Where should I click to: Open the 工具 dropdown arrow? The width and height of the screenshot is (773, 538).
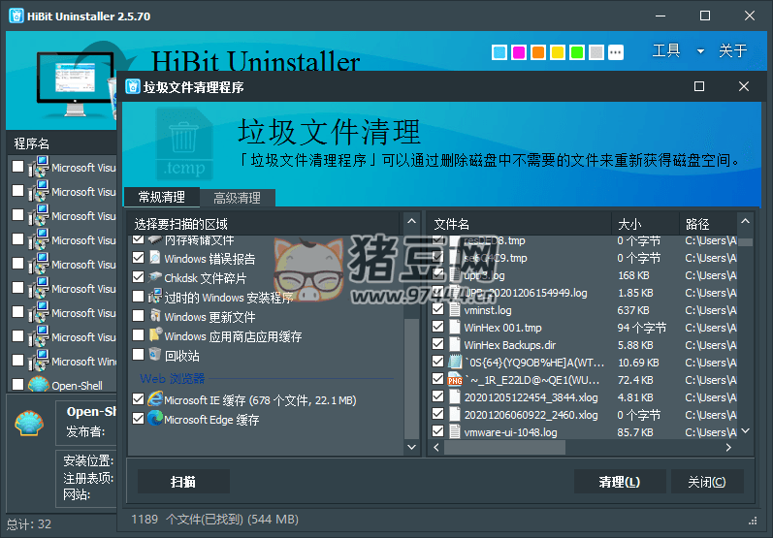pyautogui.click(x=700, y=51)
